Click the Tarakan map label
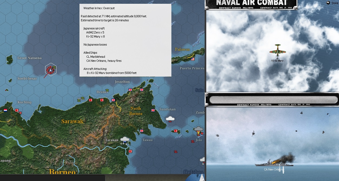 click(112, 140)
